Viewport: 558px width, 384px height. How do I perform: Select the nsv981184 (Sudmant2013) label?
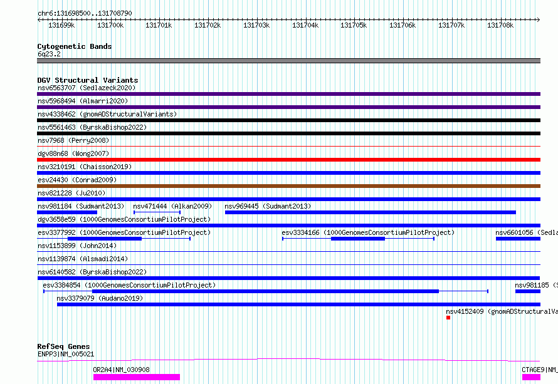coord(81,206)
